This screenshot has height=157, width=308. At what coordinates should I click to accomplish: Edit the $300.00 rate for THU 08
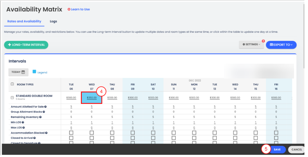(x=112, y=98)
